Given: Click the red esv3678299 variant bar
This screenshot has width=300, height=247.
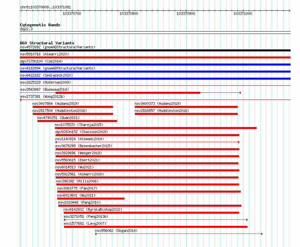Looking at the screenshot, I should coord(148,149).
